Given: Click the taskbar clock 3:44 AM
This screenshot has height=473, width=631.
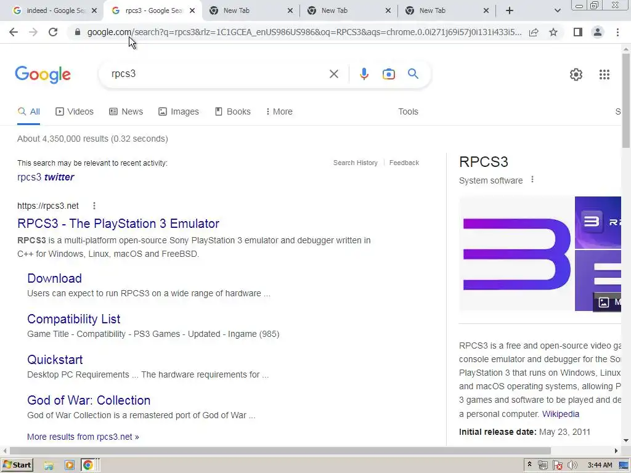Looking at the screenshot, I should point(600,466).
